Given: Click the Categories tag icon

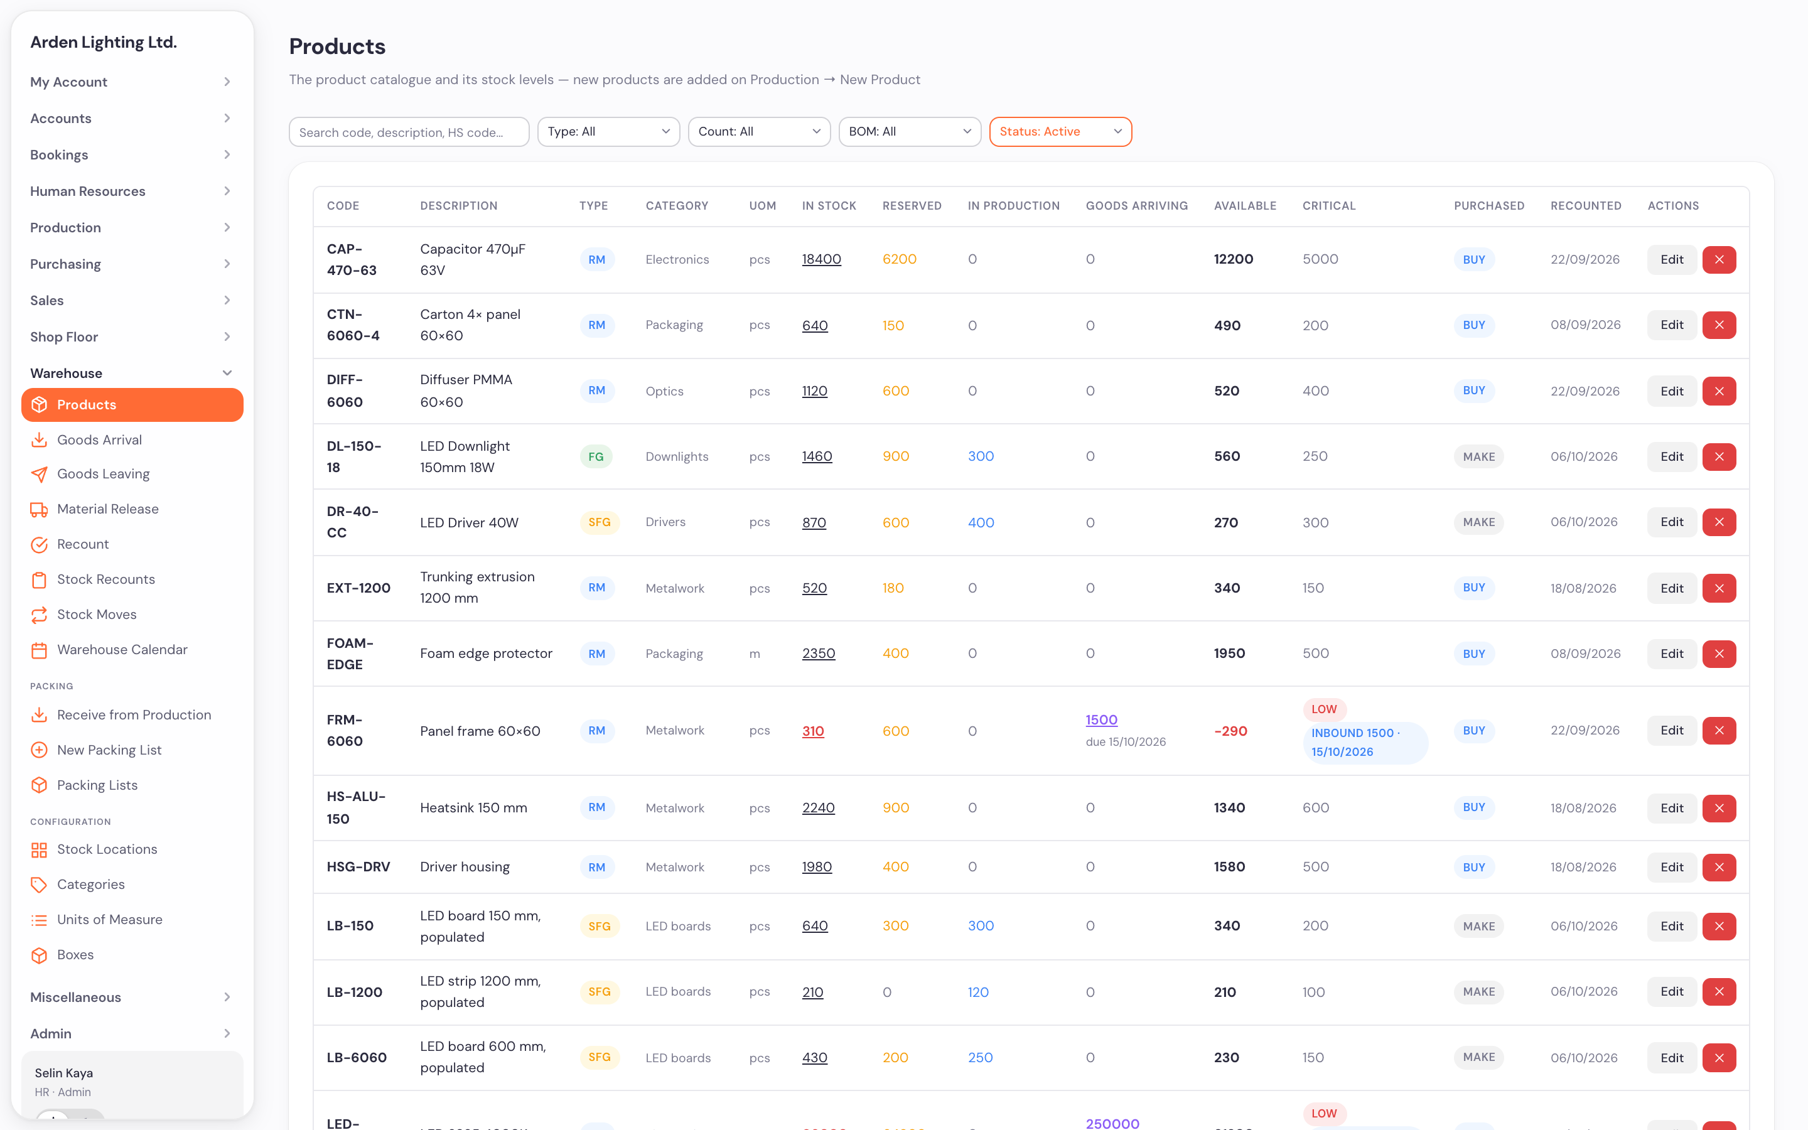Looking at the screenshot, I should tap(39, 884).
